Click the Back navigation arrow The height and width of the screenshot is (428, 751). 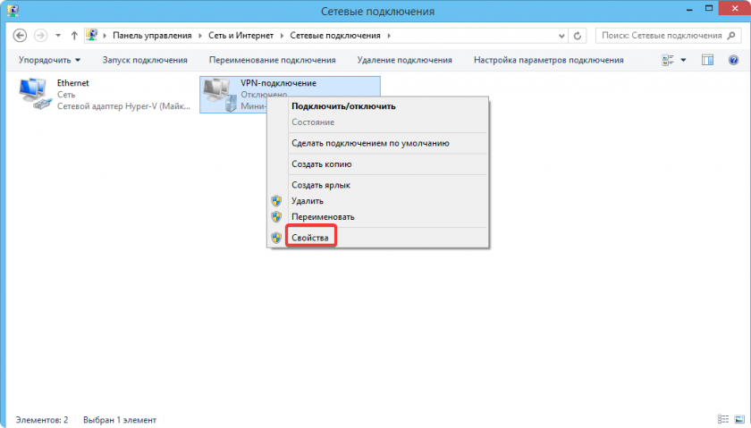click(20, 36)
